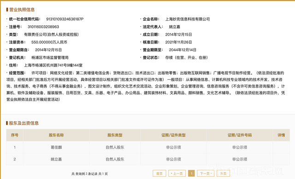This screenshot has height=179, width=295.
Task: Jump to last page via 末页 button
Action: point(223,173)
